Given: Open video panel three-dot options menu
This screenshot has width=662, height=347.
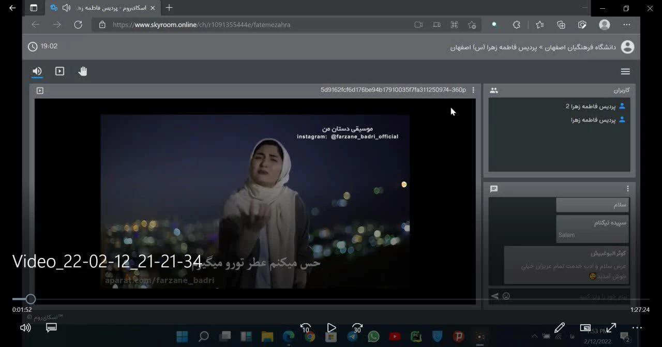Looking at the screenshot, I should (473, 90).
